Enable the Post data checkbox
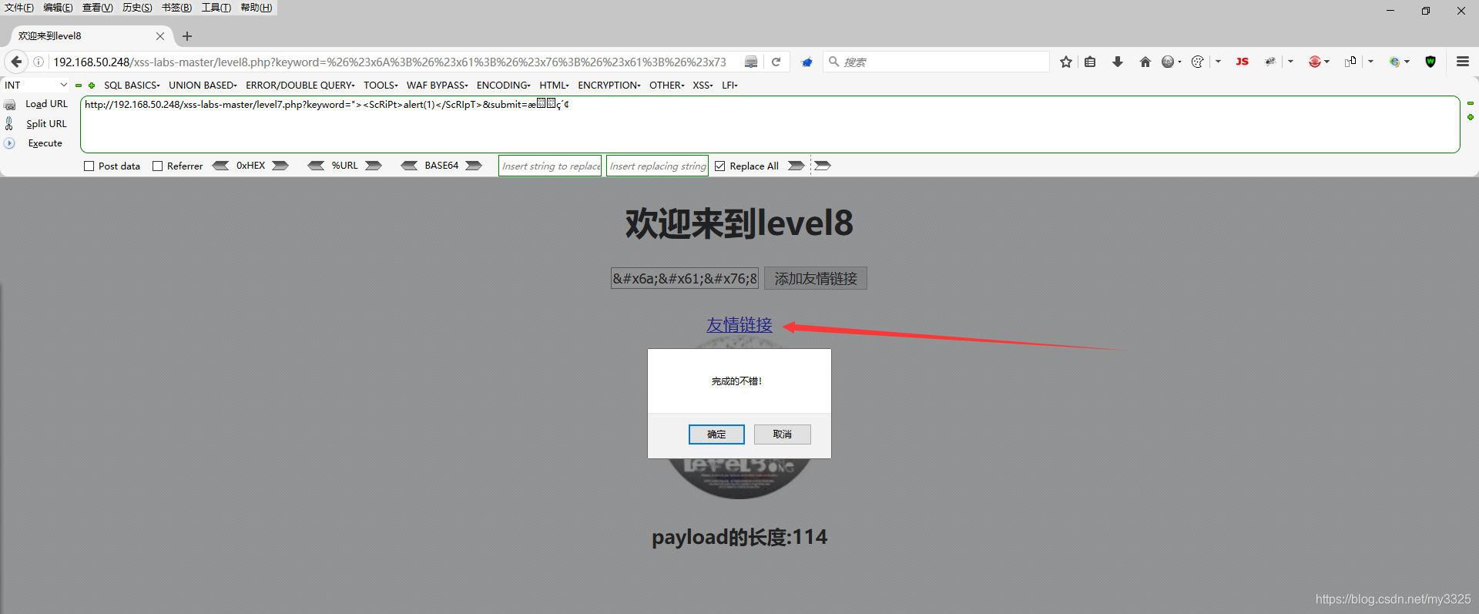Image resolution: width=1479 pixels, height=614 pixels. [x=89, y=166]
